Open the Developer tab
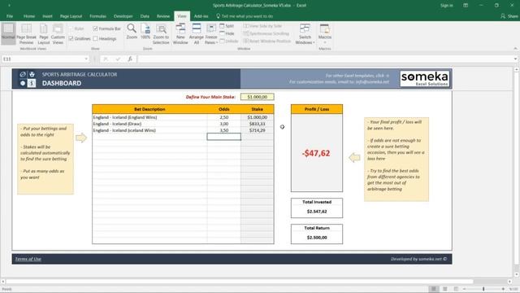Viewport: 520px width, 293px height. 123,16
